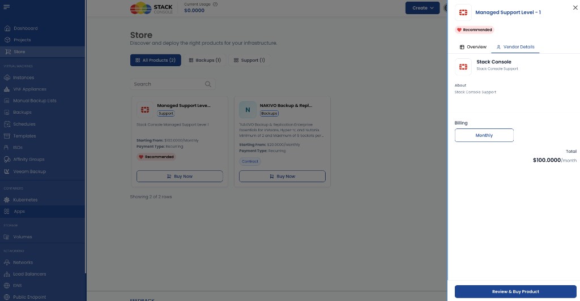Viewport: 580px width, 301px height.
Task: Click the Stack Console logo
Action: click(x=151, y=8)
